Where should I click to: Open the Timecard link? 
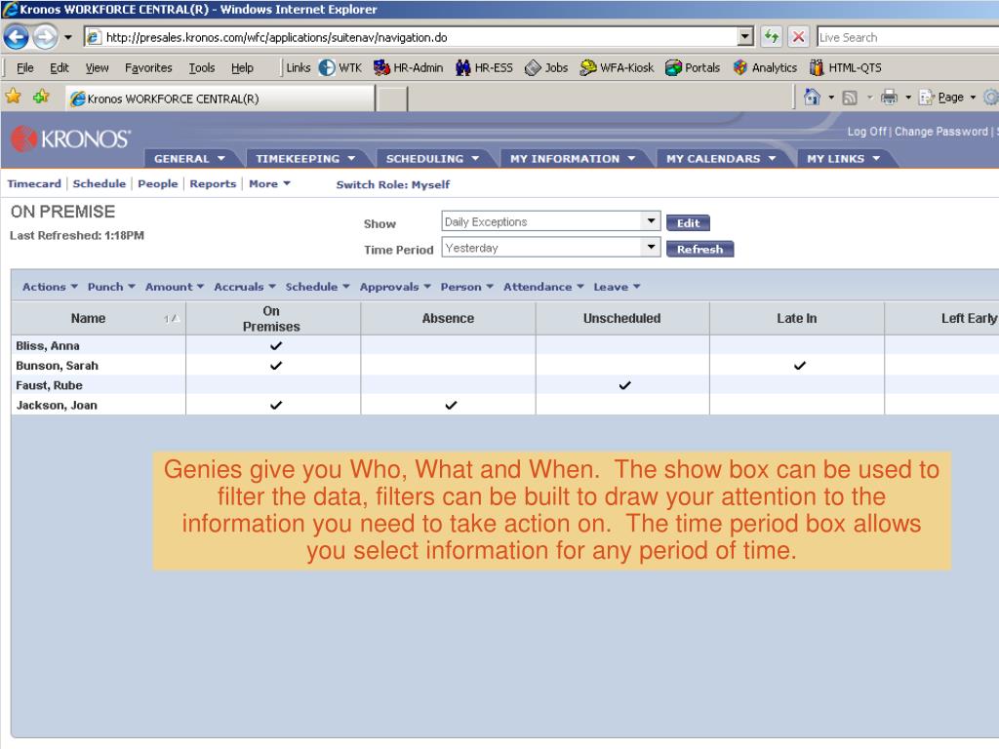tap(34, 183)
